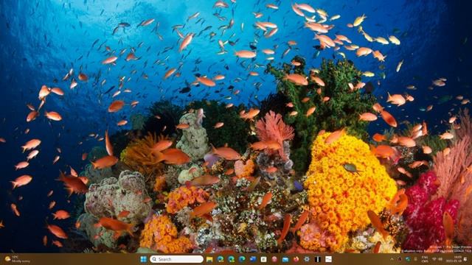Open the Firefox icon in the taskbar

[296, 259]
